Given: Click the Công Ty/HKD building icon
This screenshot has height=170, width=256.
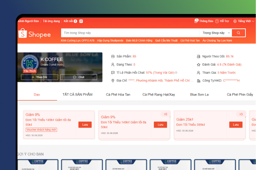Looking at the screenshot, I should tap(199, 81).
